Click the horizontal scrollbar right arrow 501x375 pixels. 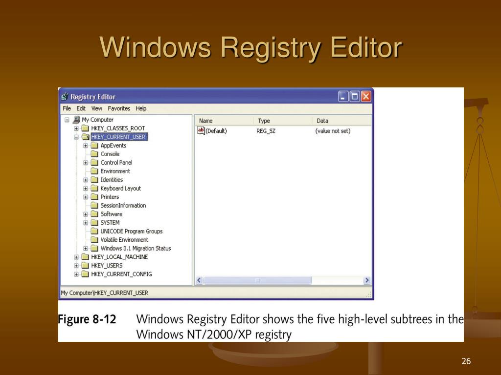[x=367, y=280]
